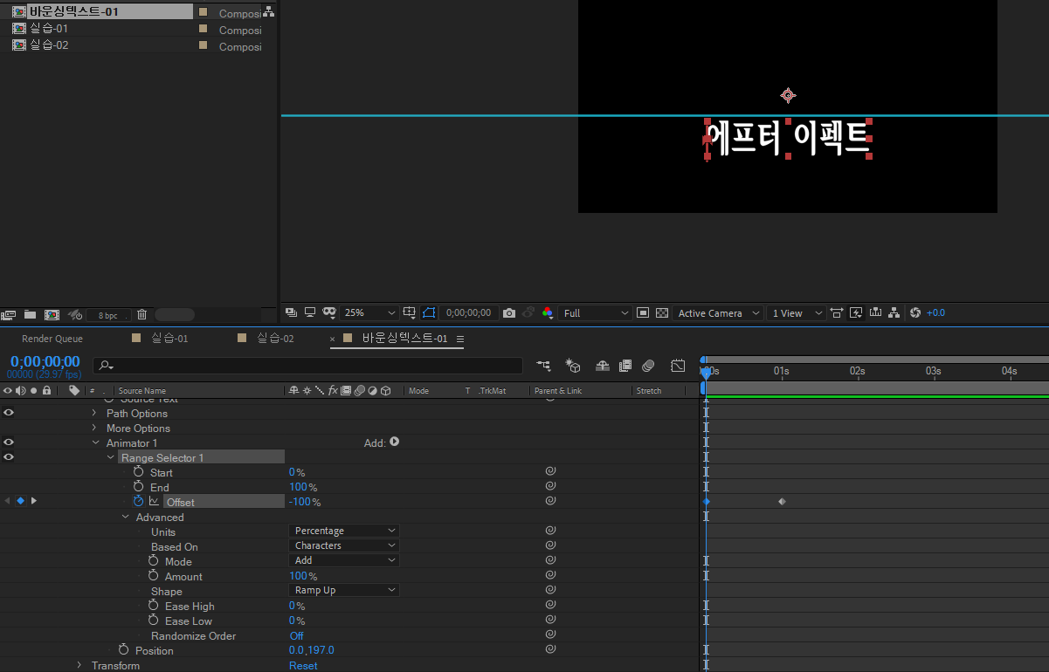Toggle hide shy layers icon

click(603, 366)
